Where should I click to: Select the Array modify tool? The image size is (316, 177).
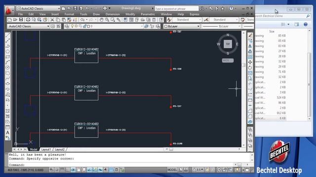(x=250, y=57)
